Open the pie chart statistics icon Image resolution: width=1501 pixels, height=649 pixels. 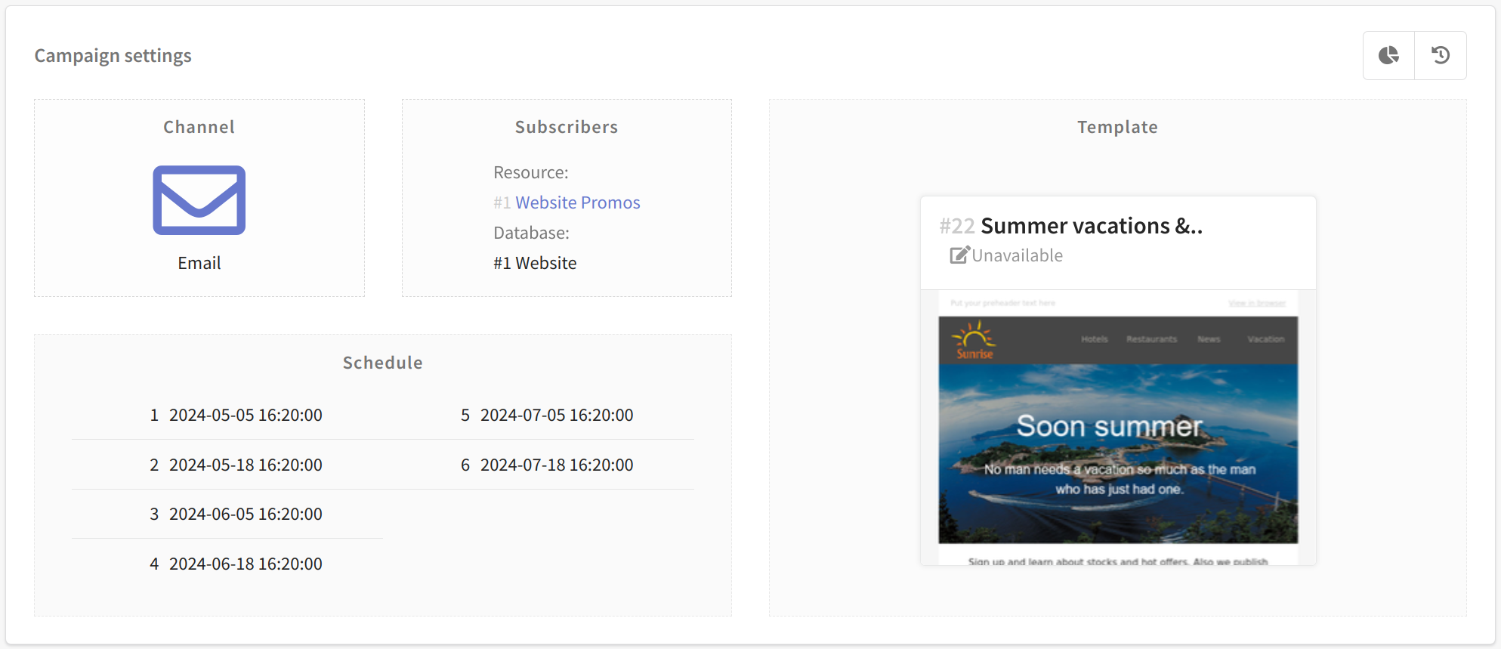(1388, 55)
